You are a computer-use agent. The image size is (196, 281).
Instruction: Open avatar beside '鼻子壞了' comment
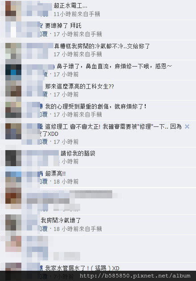tap(13, 72)
